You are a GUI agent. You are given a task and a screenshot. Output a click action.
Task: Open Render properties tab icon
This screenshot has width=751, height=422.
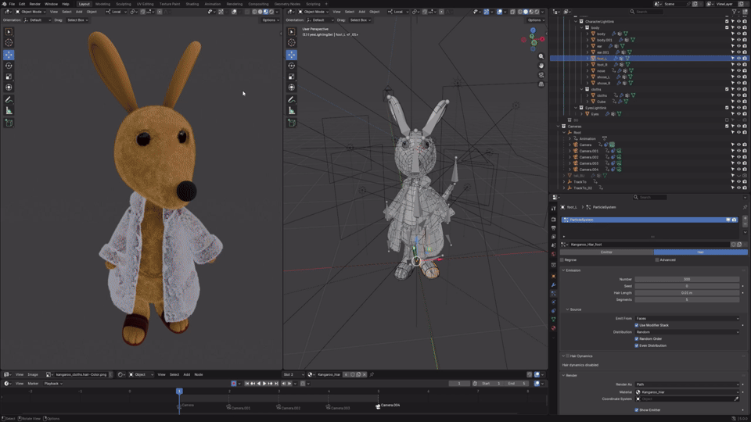tap(554, 220)
